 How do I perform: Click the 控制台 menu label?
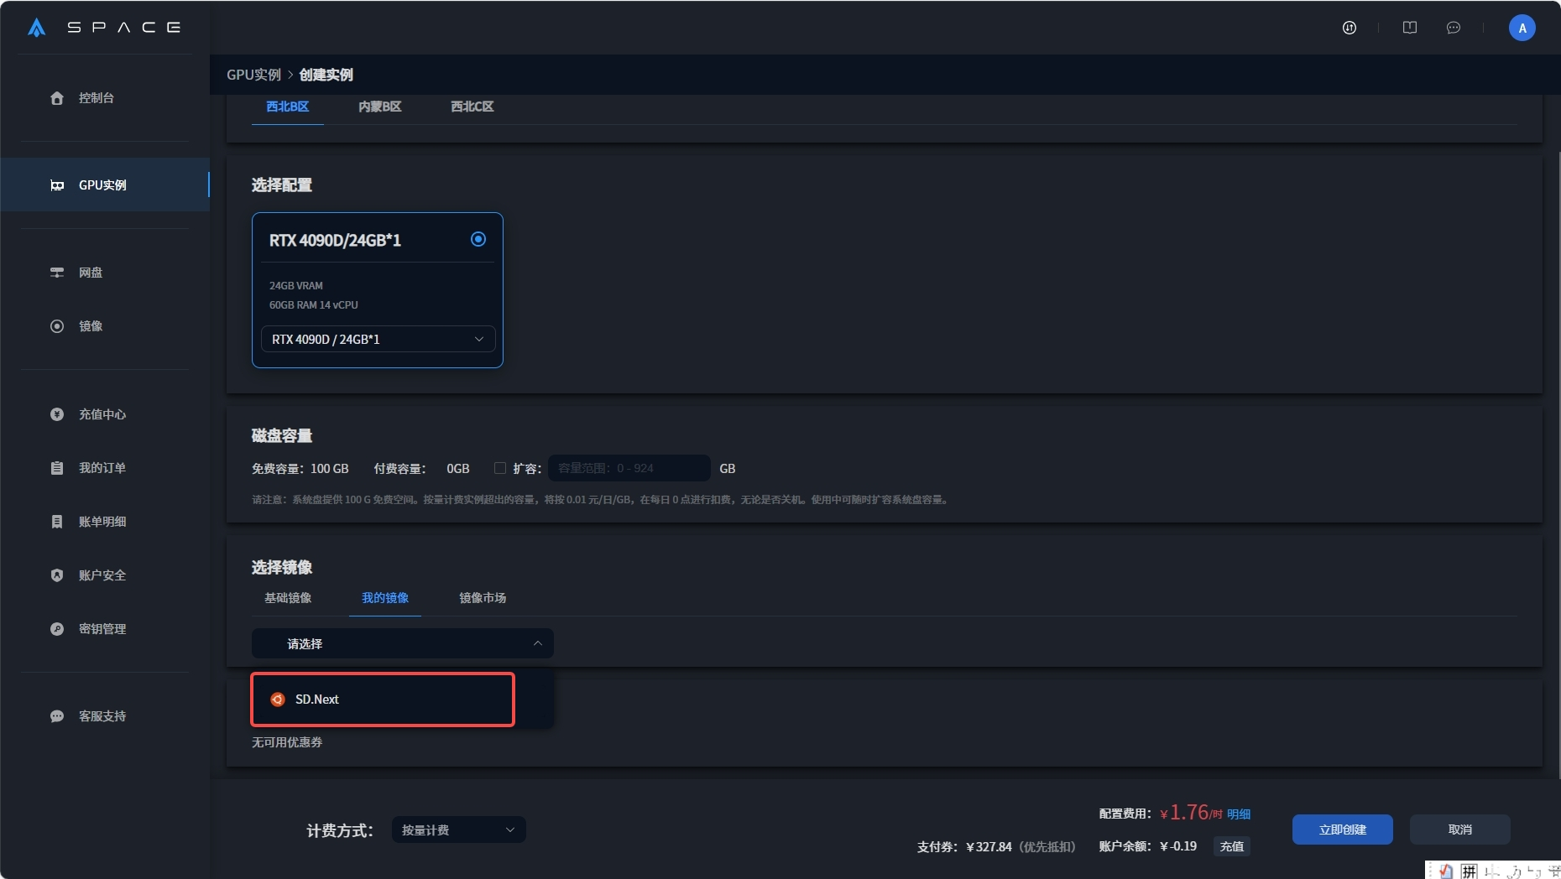(x=97, y=98)
